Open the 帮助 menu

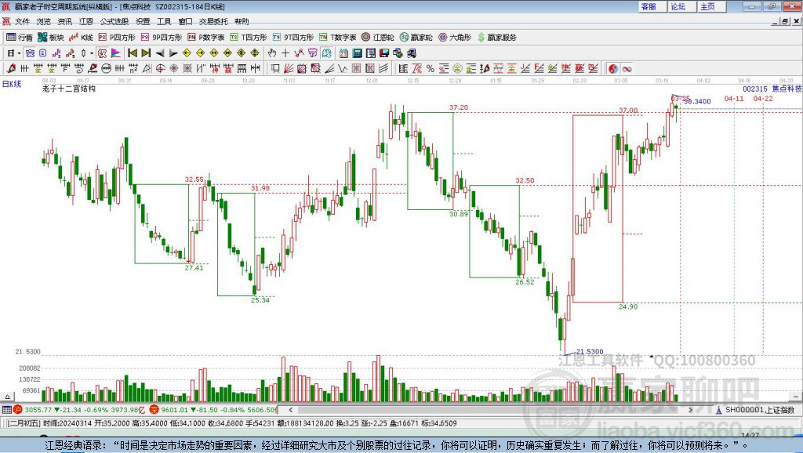tap(242, 21)
